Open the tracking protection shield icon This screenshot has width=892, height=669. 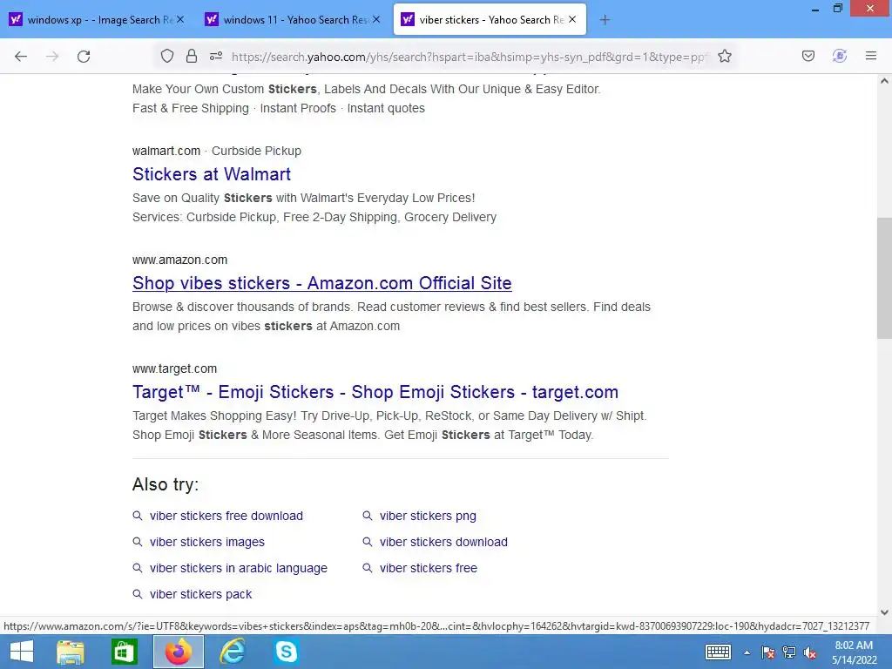(166, 57)
